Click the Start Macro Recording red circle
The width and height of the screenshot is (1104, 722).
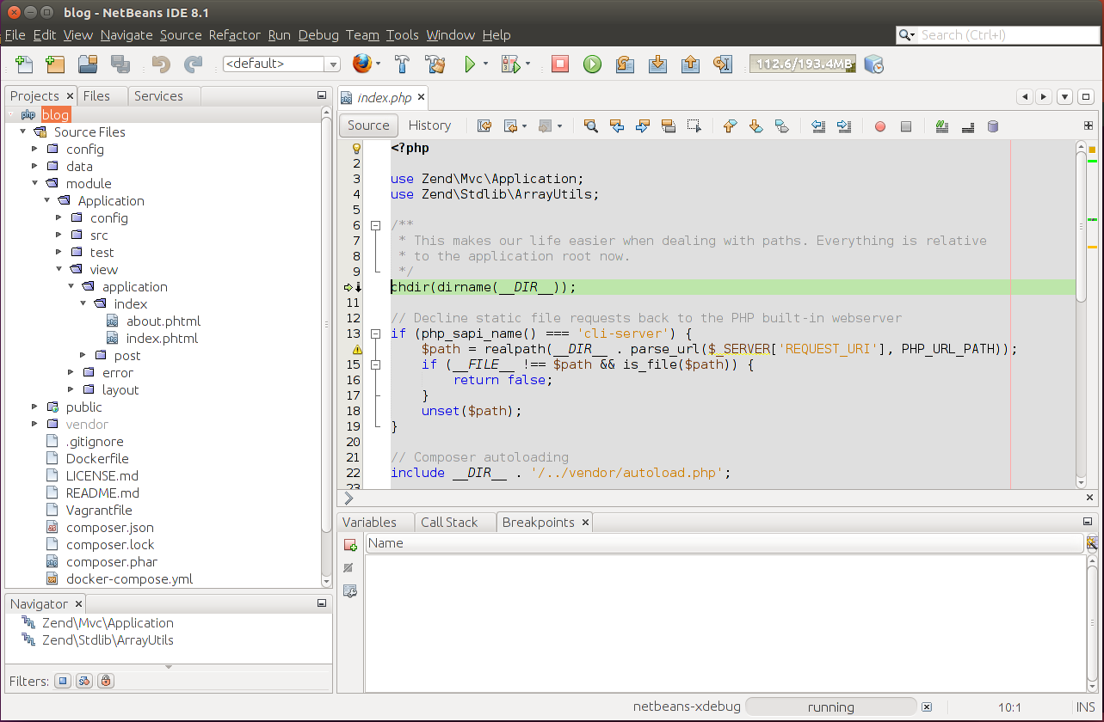click(x=880, y=126)
